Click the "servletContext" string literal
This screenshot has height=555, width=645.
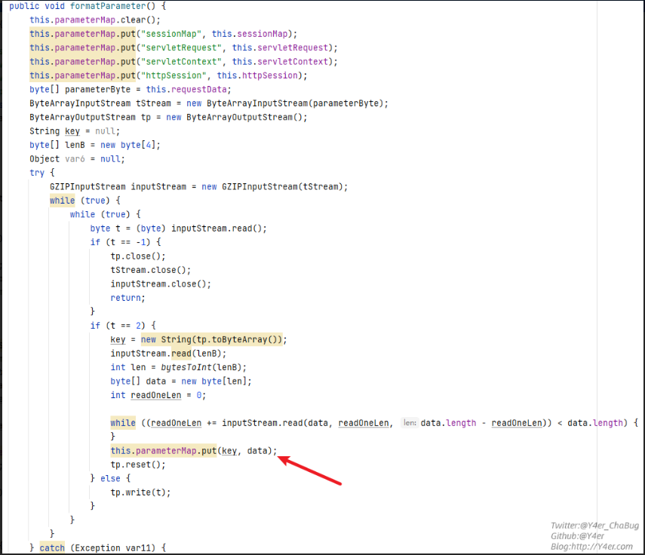(181, 62)
